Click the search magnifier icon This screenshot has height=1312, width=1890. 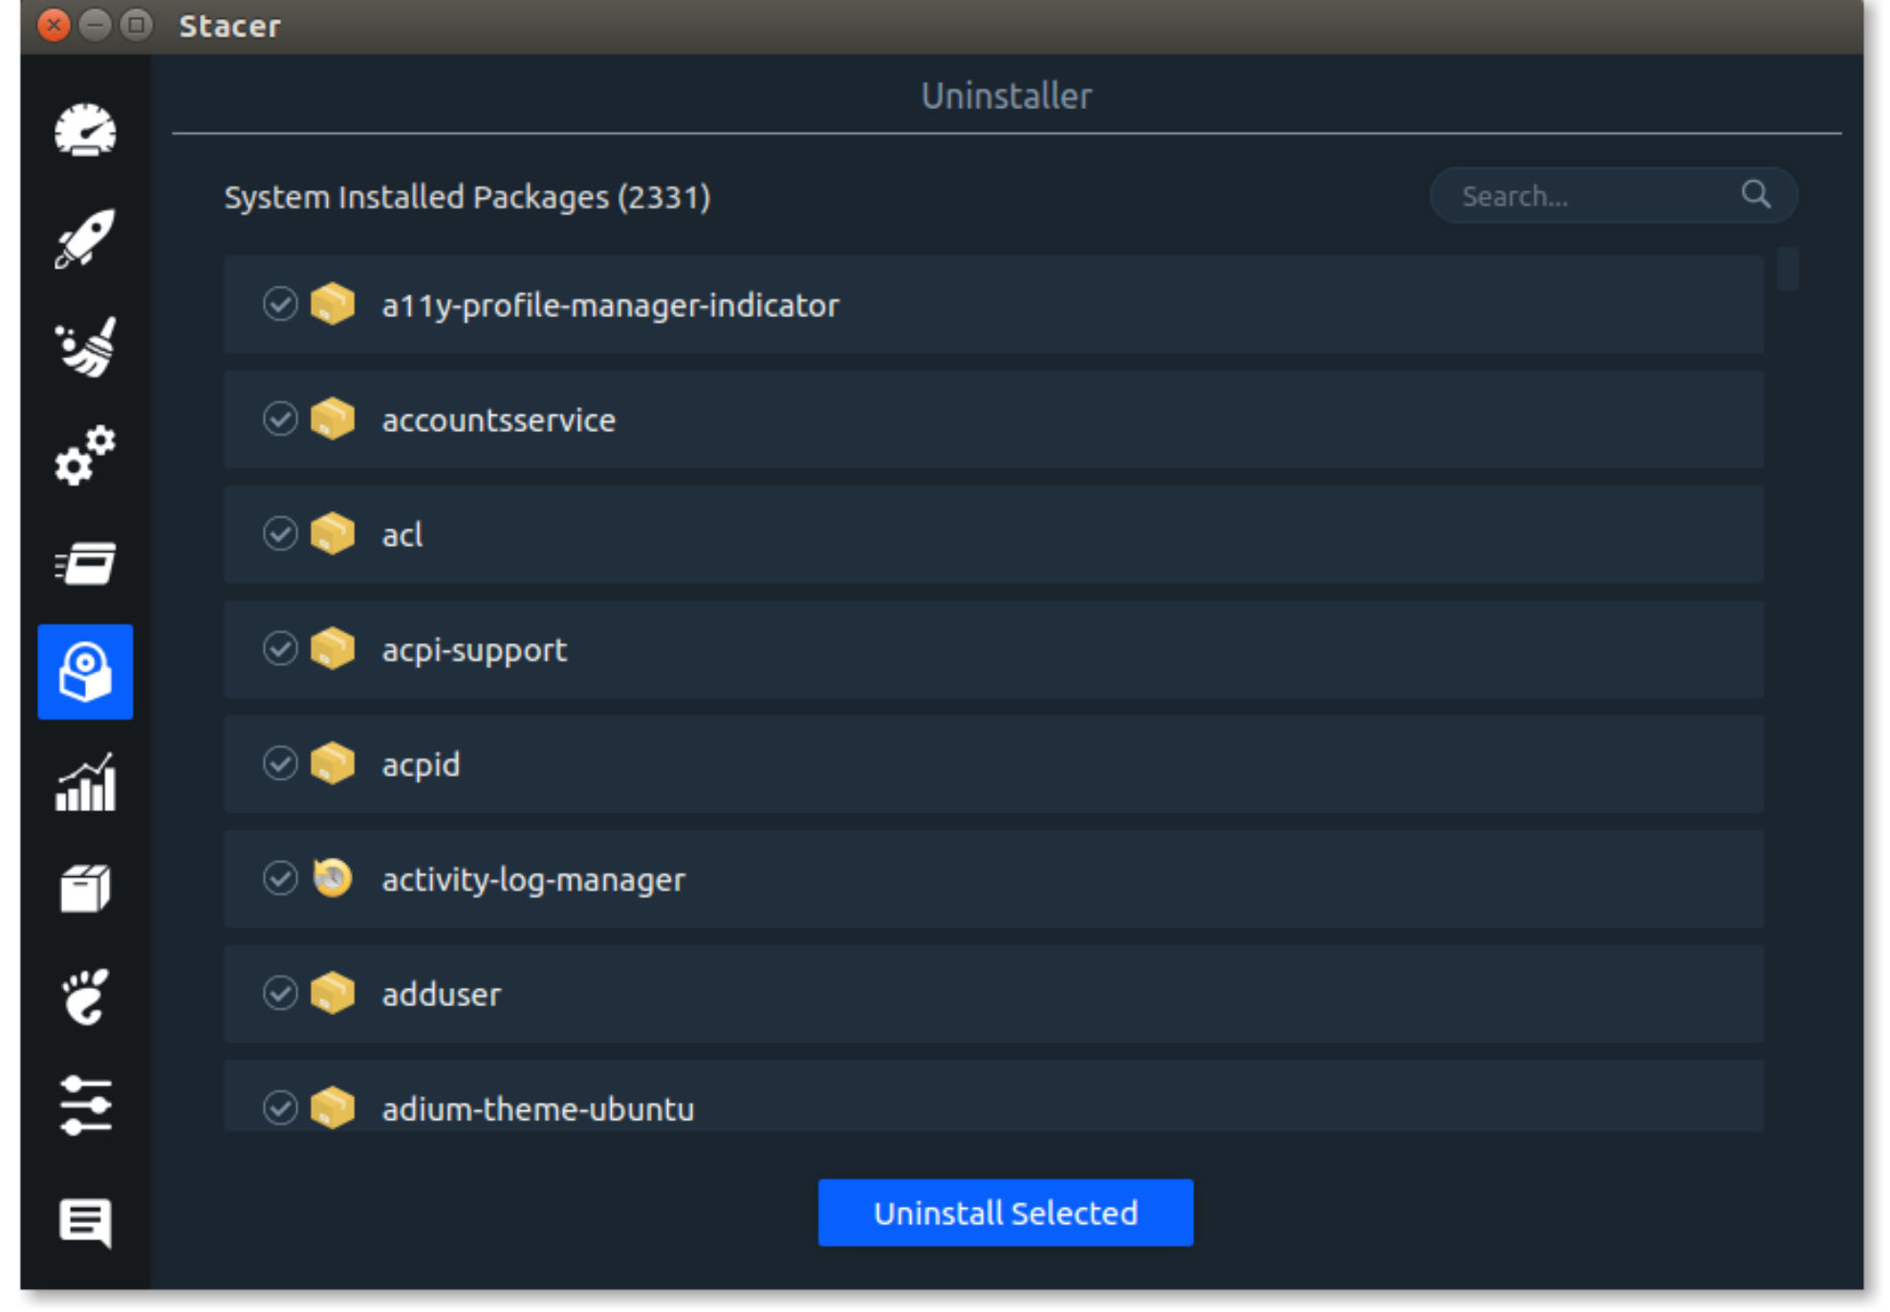coord(1755,195)
